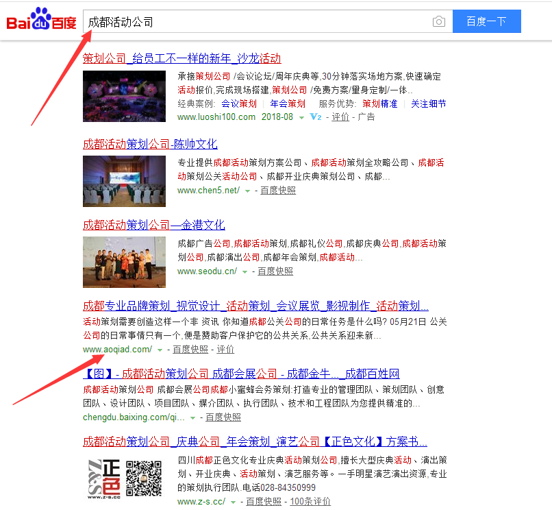
Task: Expand dropdown arrow beside www.chen5.net
Action: coord(247,191)
